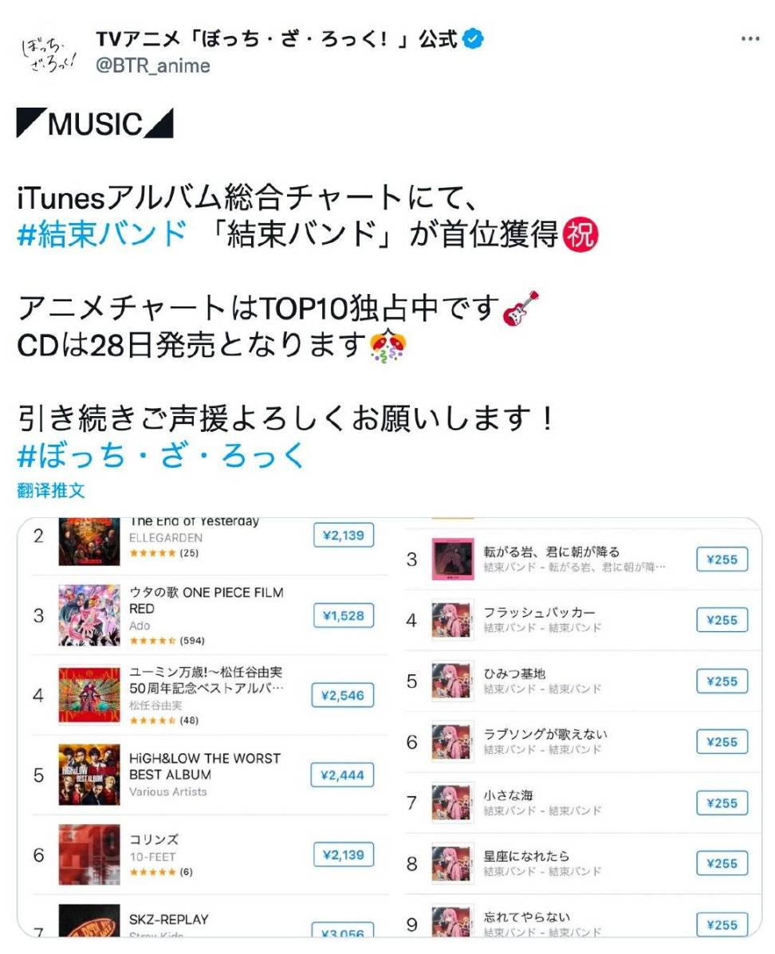Open the three-dot more options menu
Image resolution: width=775 pixels, height=954 pixels.
click(750, 39)
